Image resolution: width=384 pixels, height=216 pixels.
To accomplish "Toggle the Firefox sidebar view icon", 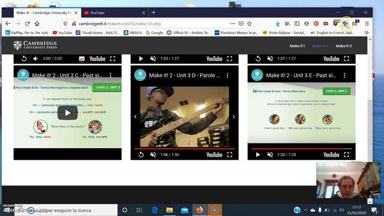I will (x=297, y=24).
